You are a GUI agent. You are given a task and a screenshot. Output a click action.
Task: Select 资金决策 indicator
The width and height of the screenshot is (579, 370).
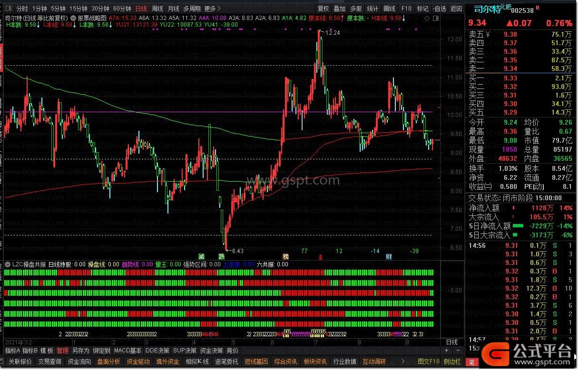click(211, 350)
